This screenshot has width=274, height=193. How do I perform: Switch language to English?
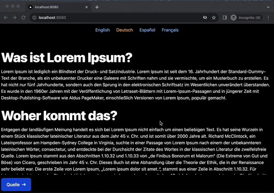[102, 30]
